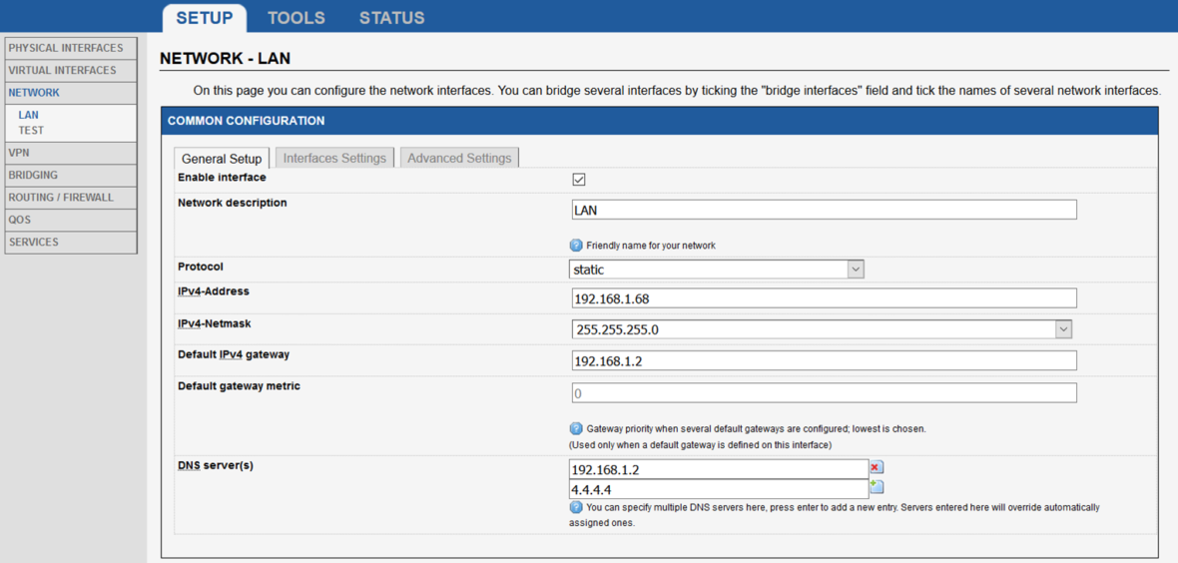This screenshot has height=563, width=1178.
Task: Open Routing / Firewall settings
Action: point(70,198)
